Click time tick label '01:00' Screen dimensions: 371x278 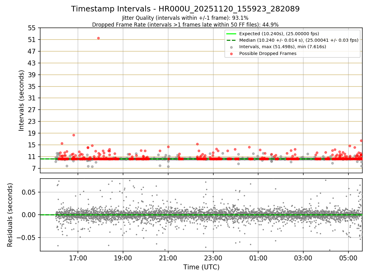click(258, 258)
